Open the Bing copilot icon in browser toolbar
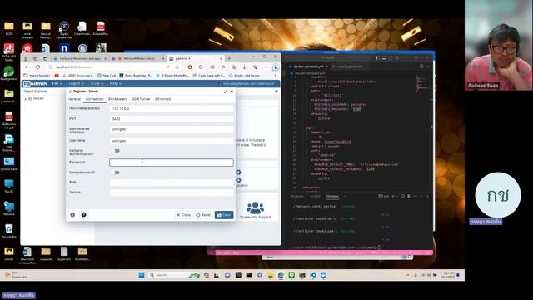The image size is (533, 300). [x=276, y=67]
